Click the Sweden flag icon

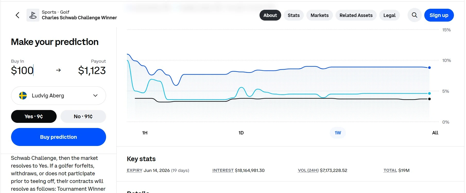coord(23,96)
